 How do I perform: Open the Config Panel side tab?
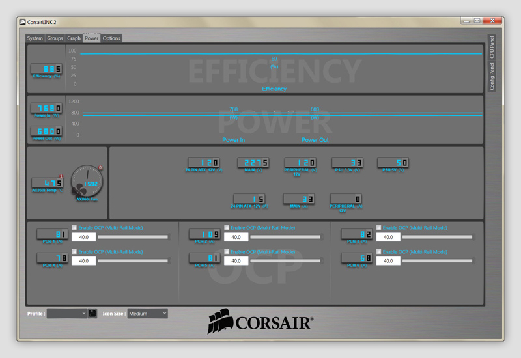pyautogui.click(x=492, y=76)
